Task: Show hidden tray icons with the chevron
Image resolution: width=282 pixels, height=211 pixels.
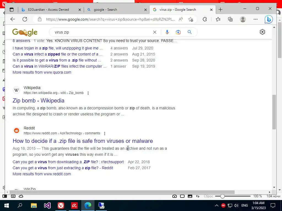Action: tap(216, 206)
